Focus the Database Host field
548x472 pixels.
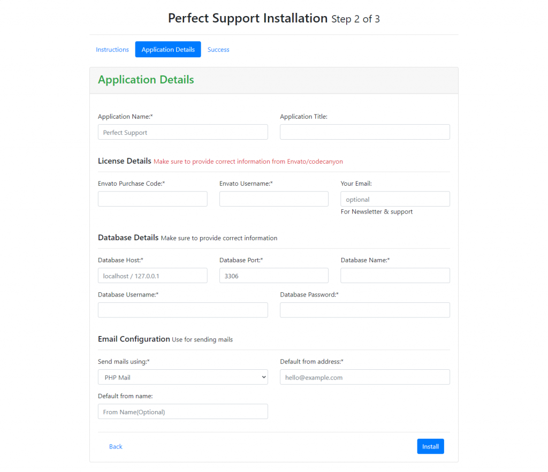click(153, 276)
